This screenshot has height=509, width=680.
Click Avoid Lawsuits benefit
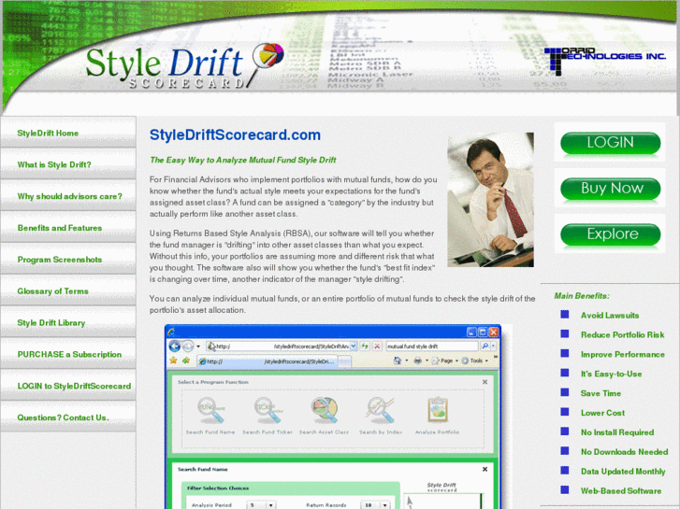(x=610, y=316)
